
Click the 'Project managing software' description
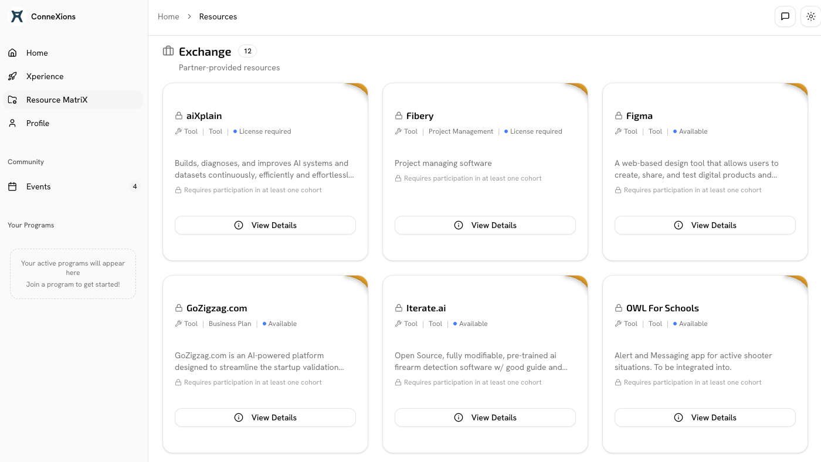click(443, 163)
